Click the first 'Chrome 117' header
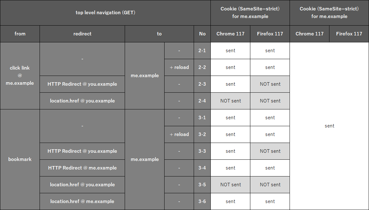 [230, 34]
